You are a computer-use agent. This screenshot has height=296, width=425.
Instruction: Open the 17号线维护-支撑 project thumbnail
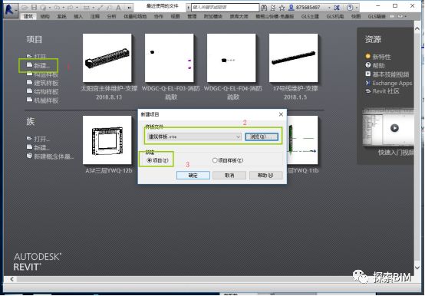click(x=294, y=58)
